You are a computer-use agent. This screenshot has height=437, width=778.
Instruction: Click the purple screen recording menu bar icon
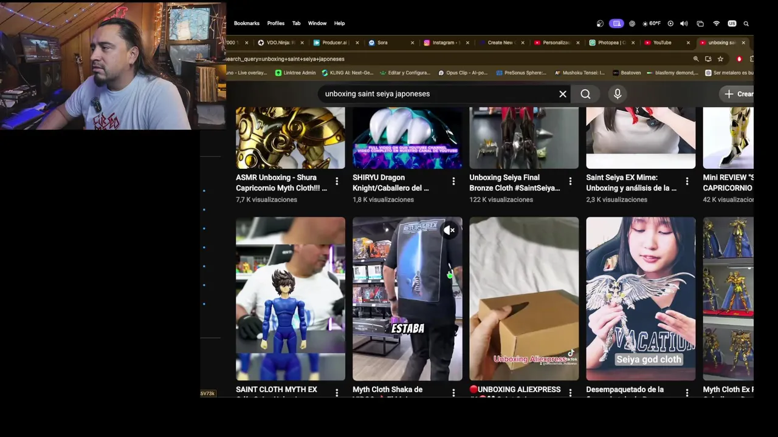coord(617,24)
